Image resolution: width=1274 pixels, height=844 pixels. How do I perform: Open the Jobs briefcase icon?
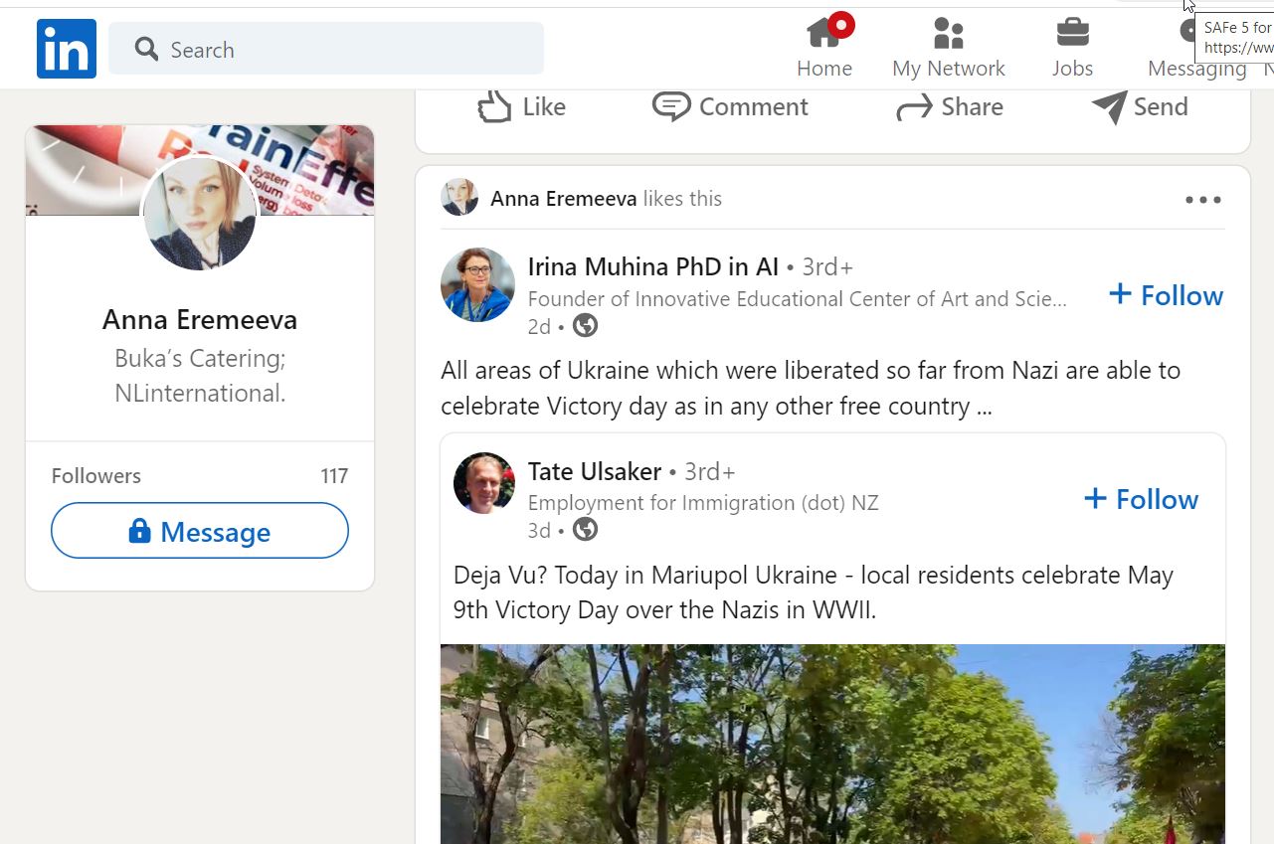pos(1072,33)
